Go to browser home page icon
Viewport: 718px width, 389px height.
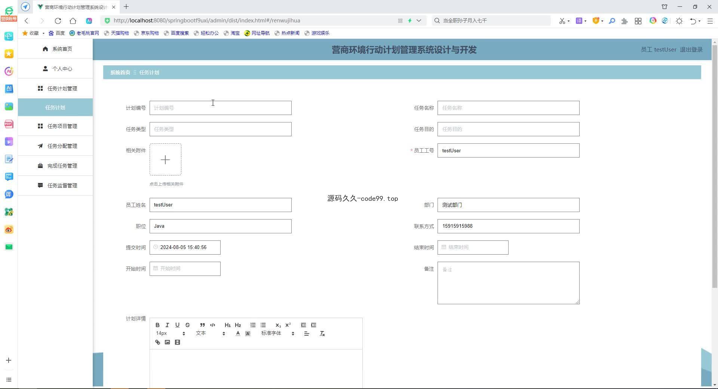pos(73,21)
